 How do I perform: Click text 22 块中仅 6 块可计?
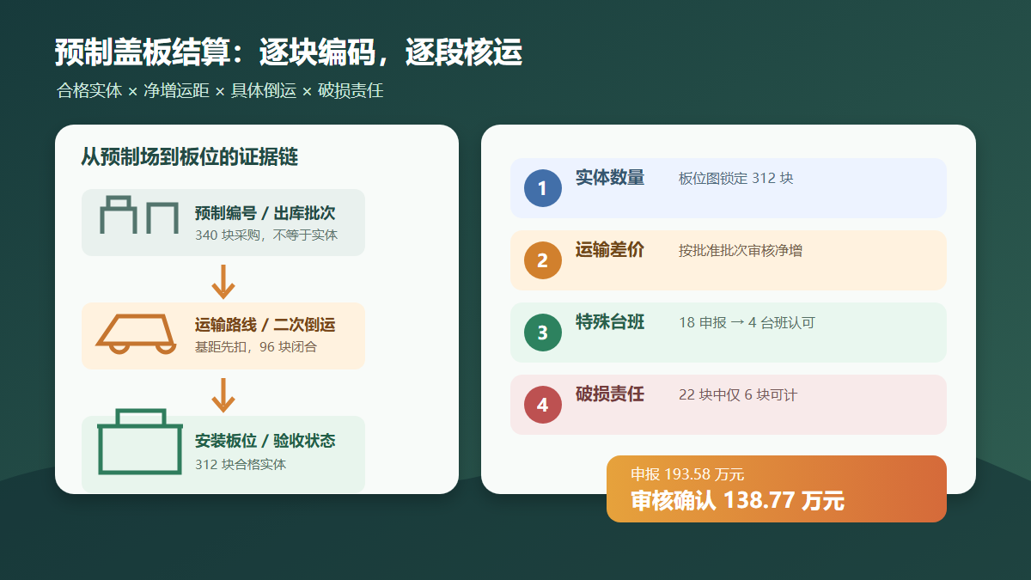point(738,395)
